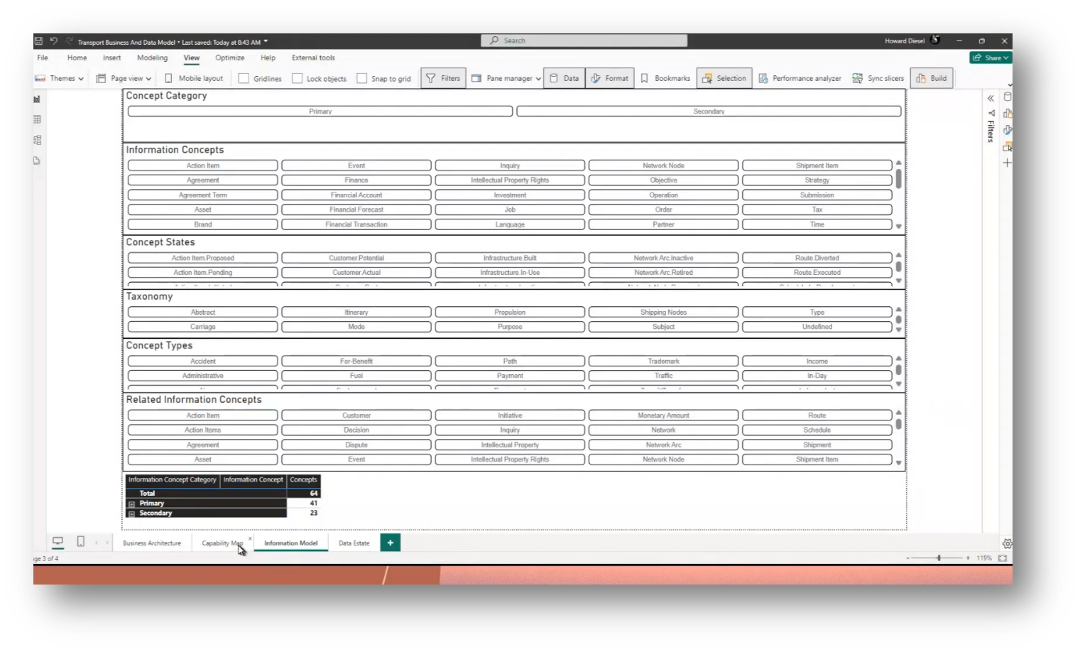This screenshot has width=1080, height=652.
Task: Enable the Lock objects checkbox
Action: (x=298, y=79)
